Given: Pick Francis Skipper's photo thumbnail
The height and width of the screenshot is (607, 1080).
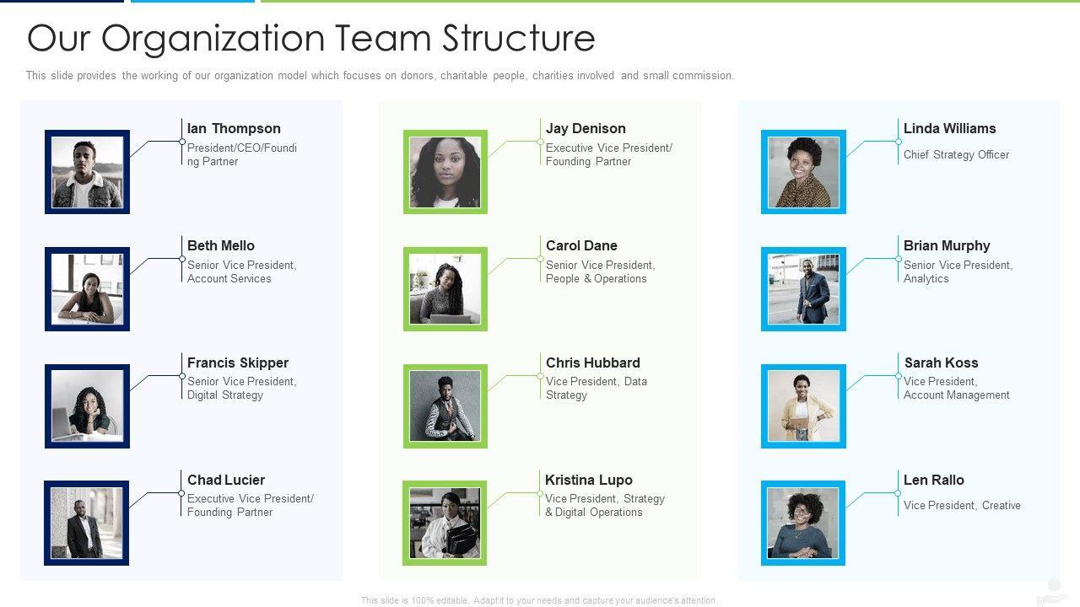Looking at the screenshot, I should 87,406.
